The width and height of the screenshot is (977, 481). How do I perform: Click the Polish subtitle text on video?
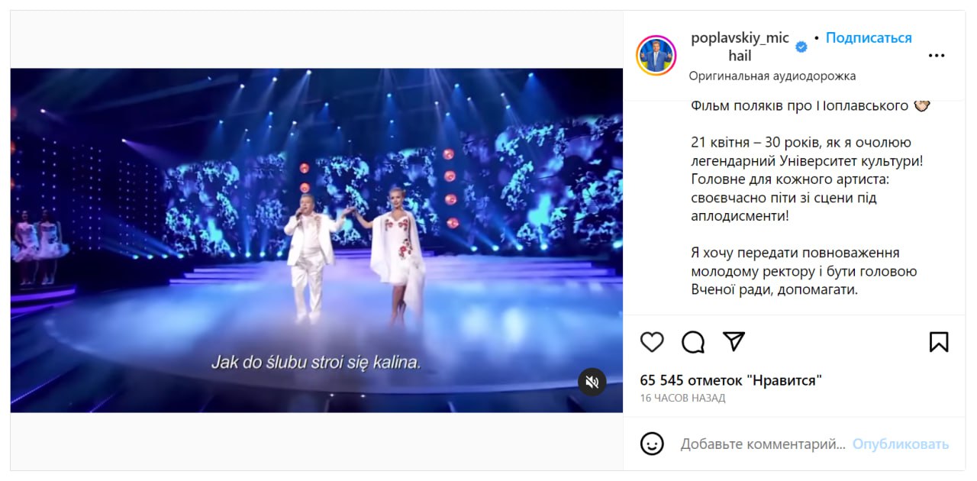(x=316, y=362)
